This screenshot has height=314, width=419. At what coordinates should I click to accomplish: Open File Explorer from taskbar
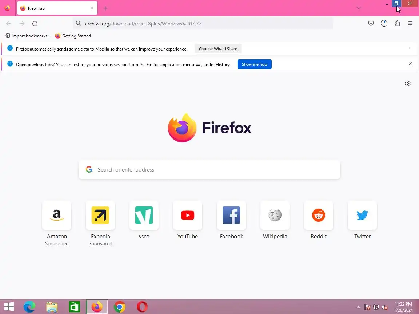[x=52, y=307]
